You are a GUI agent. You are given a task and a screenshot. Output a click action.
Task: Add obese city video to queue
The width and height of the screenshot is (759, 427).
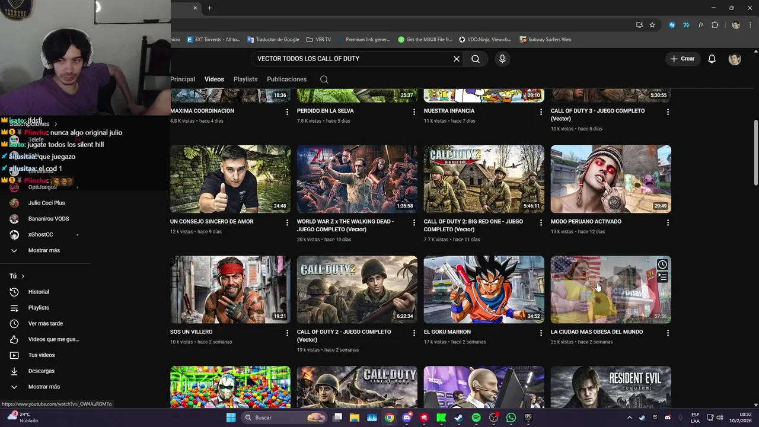point(662,277)
